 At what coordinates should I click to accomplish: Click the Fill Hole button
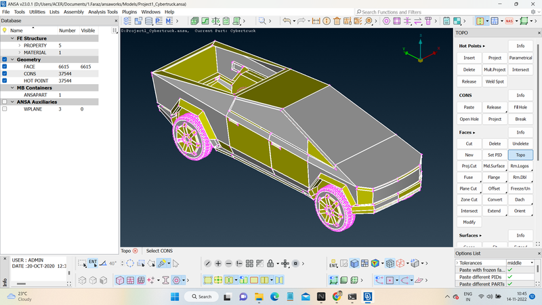[520, 107]
